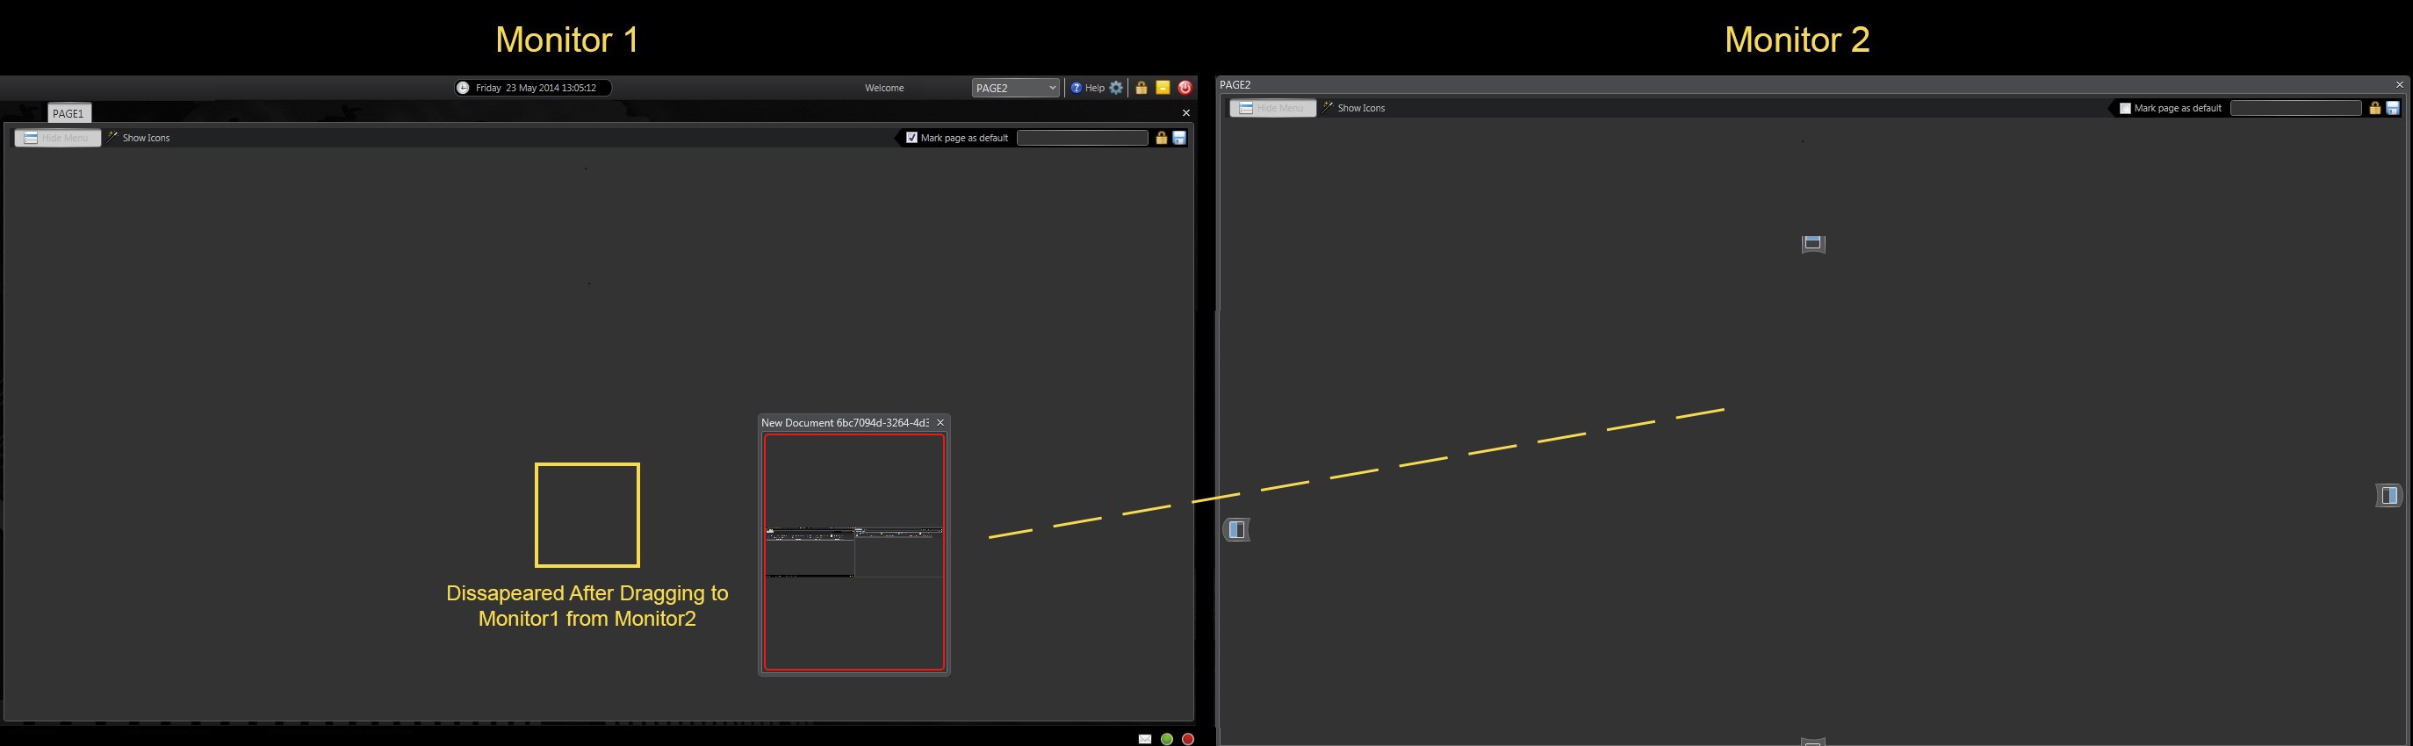This screenshot has height=746, width=2413.
Task: Open the Help link in the top bar
Action: click(1088, 88)
